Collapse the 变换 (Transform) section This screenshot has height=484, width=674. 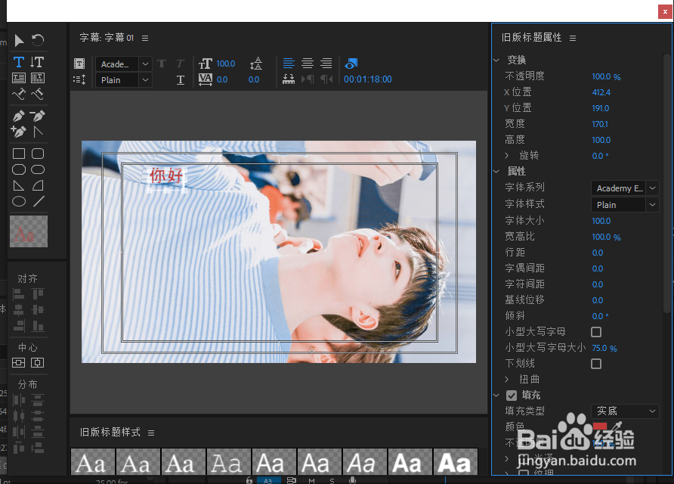[496, 60]
